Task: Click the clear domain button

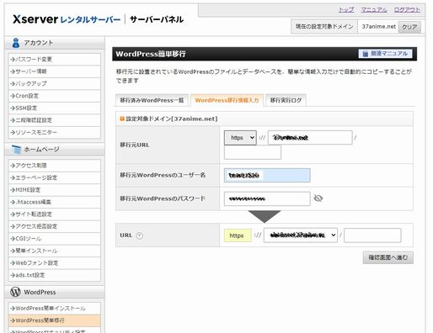Action: [409, 27]
